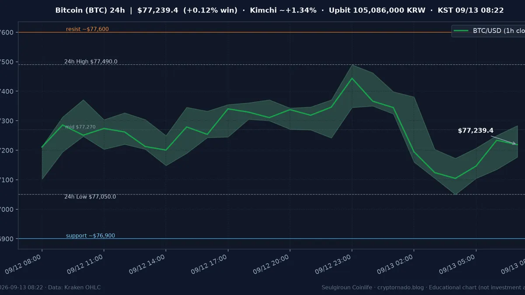Select the '24h High $77,490.0' label
The height and width of the screenshot is (295, 525).
pos(91,62)
